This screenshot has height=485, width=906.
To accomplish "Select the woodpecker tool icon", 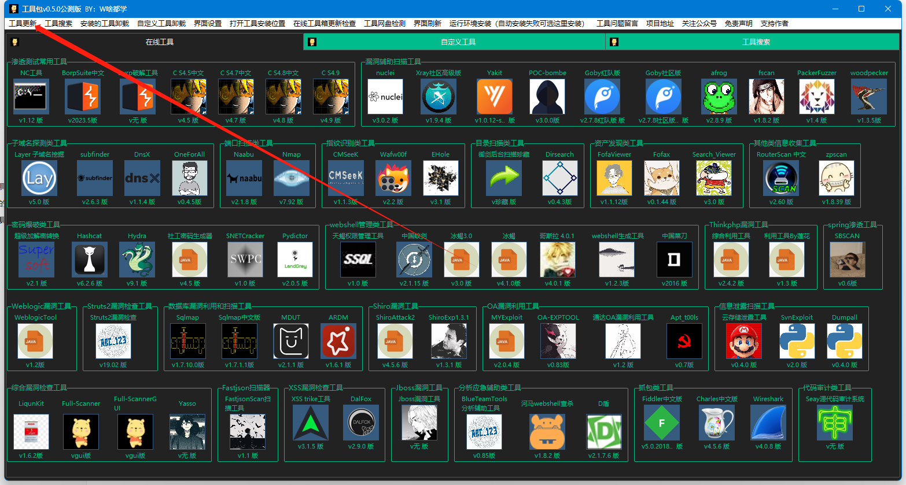I will point(869,97).
